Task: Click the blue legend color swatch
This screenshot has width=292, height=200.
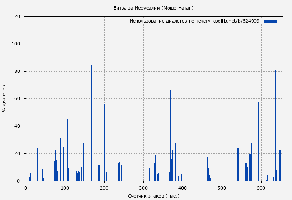Action: (270, 21)
